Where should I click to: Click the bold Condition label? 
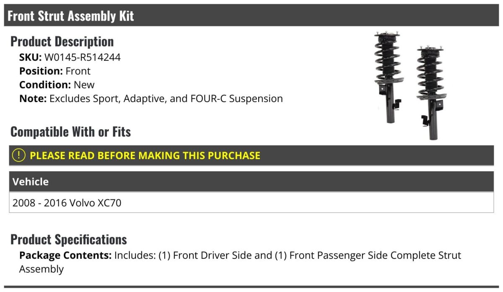click(x=45, y=85)
